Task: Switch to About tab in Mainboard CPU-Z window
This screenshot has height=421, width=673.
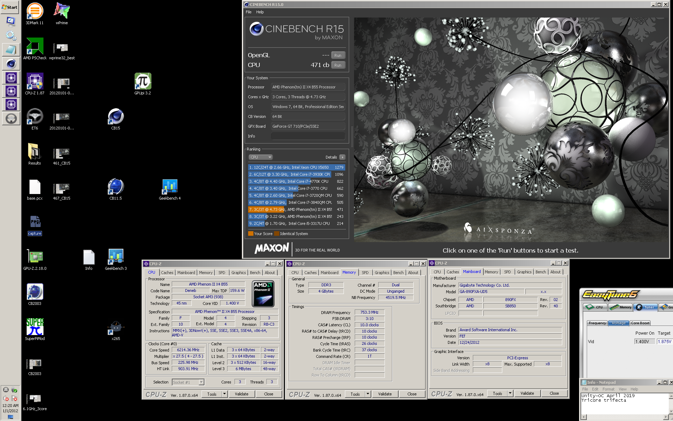Action: coord(555,272)
